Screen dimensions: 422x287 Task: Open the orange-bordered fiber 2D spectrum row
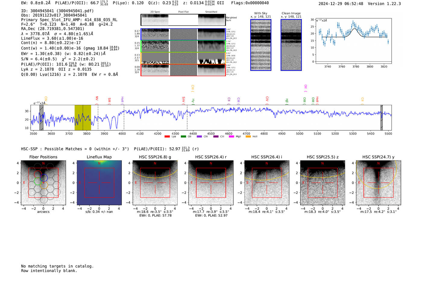click(x=183, y=58)
